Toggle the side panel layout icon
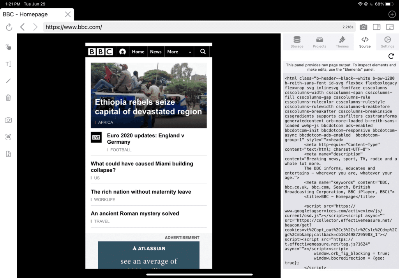This screenshot has width=399, height=278. (377, 27)
